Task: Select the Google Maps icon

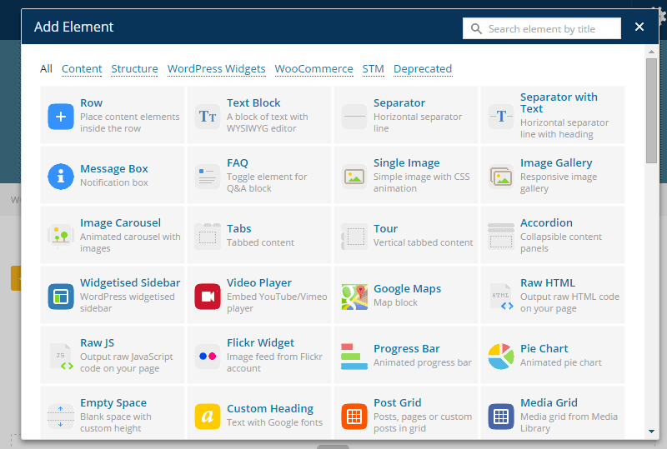Action: 354,297
